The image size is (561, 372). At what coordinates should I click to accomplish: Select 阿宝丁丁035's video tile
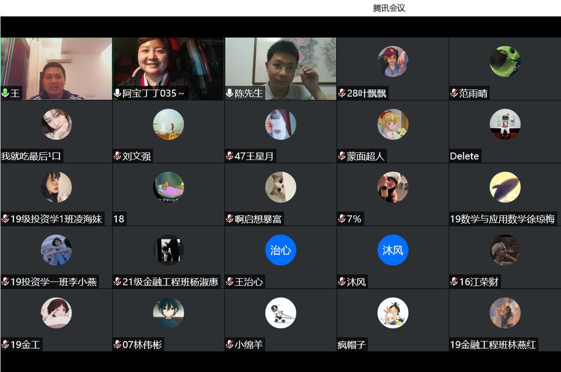click(168, 68)
